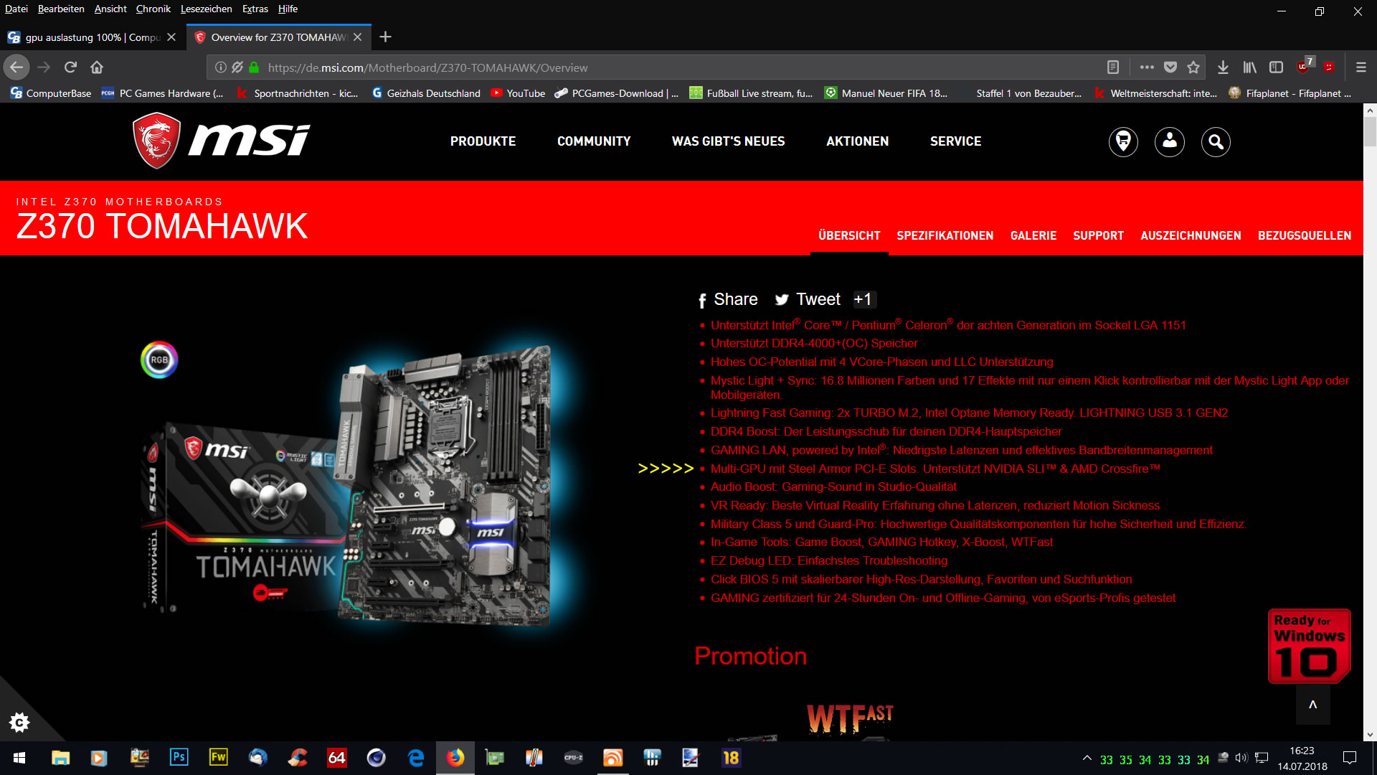Open the PRODUKTE navigation link
This screenshot has width=1377, height=775.
point(483,141)
